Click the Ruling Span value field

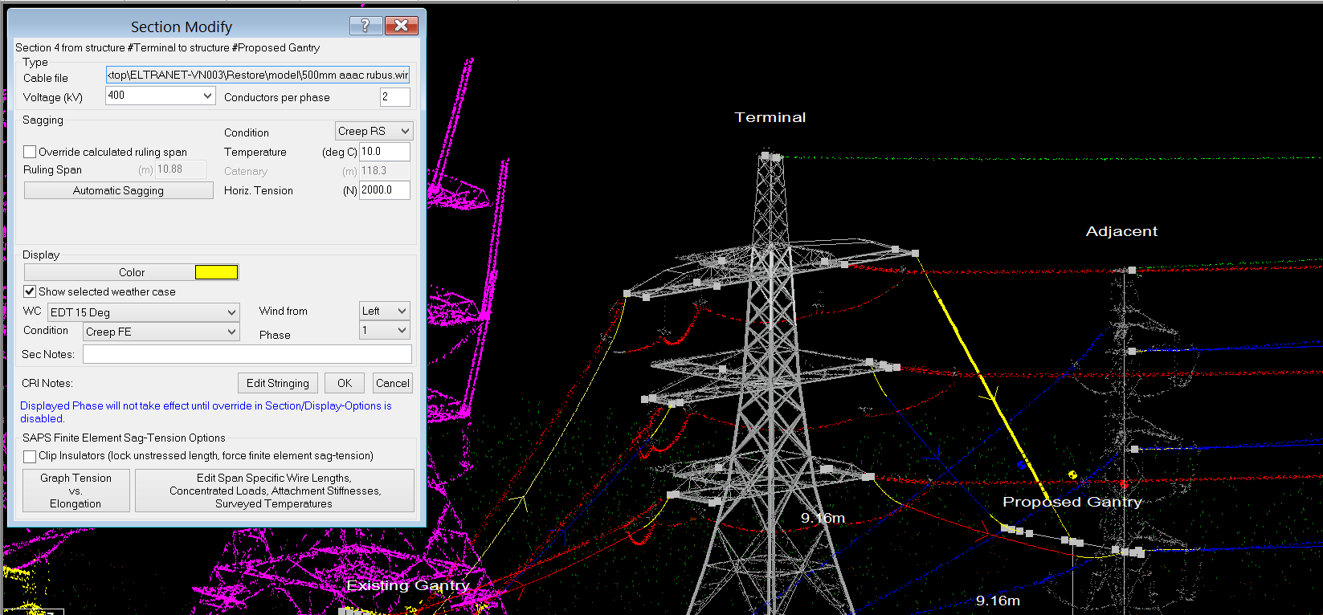click(x=180, y=169)
